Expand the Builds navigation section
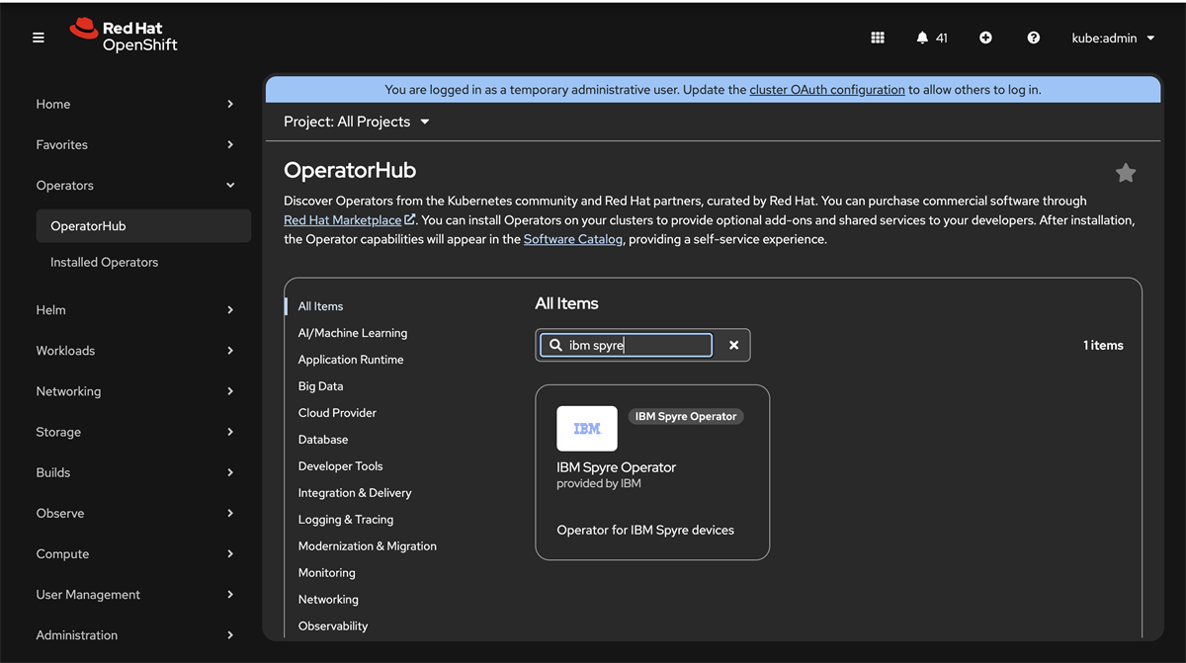Viewport: 1186px width, 663px height. click(x=135, y=472)
